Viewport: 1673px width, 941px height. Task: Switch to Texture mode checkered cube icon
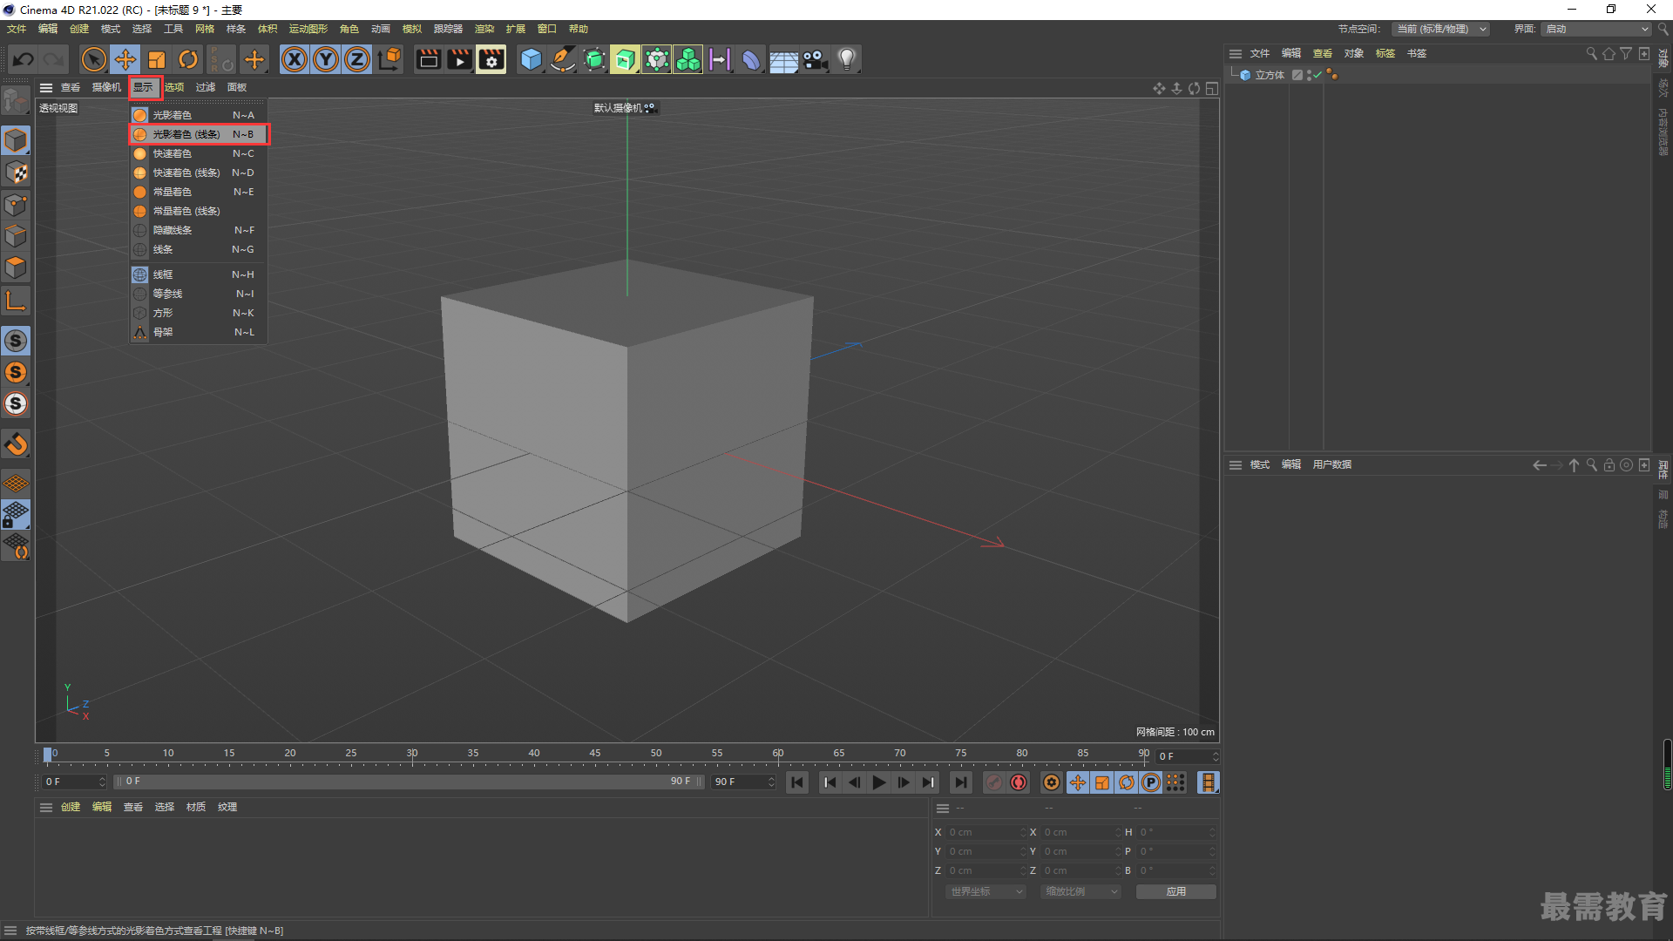pyautogui.click(x=16, y=173)
